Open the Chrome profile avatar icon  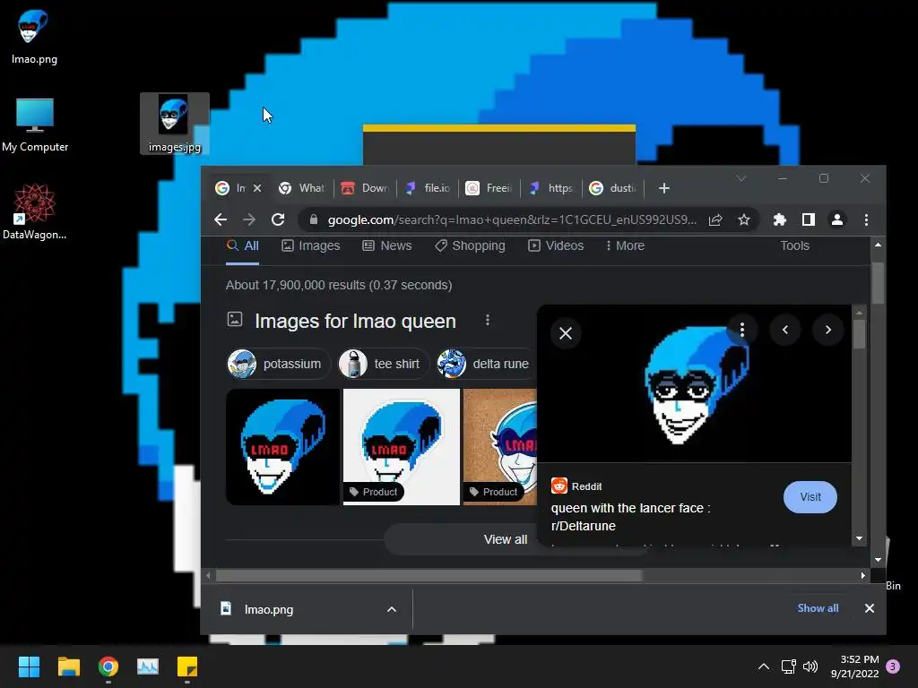point(837,220)
